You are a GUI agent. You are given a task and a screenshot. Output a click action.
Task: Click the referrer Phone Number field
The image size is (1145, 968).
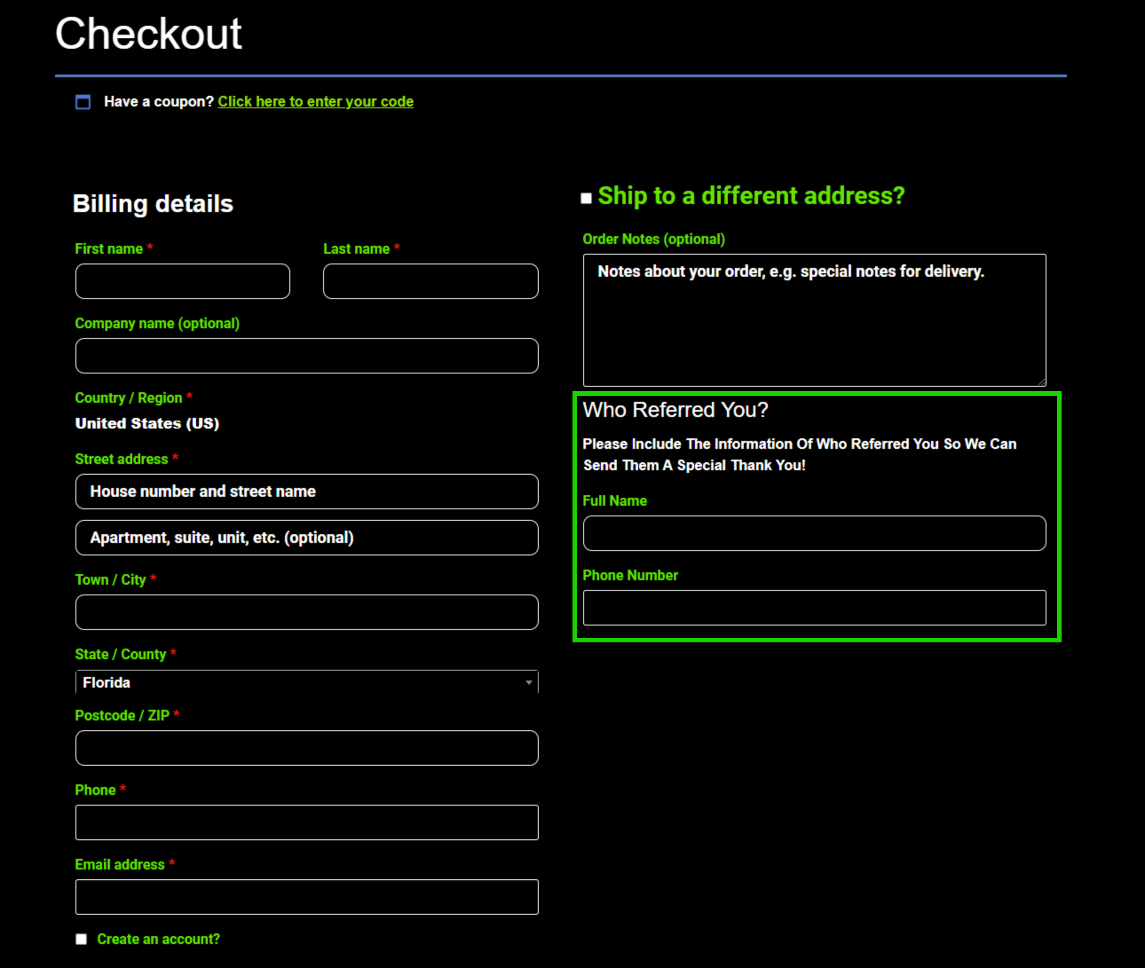pyautogui.click(x=814, y=607)
